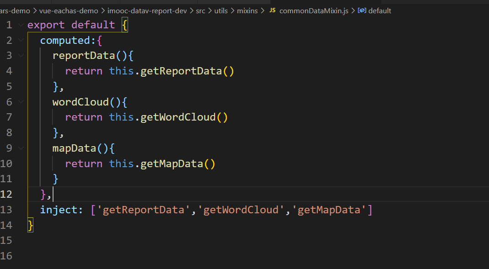Collapse the export default block on line 1
Viewport: 489px width, 269px height.
[x=21, y=25]
